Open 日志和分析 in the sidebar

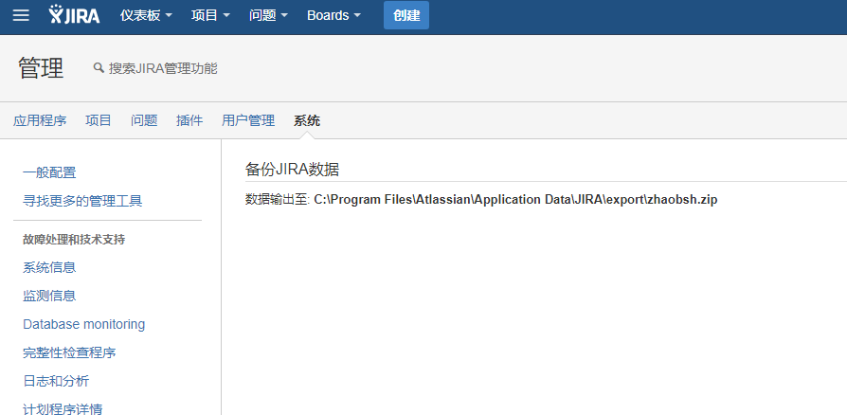tap(56, 382)
